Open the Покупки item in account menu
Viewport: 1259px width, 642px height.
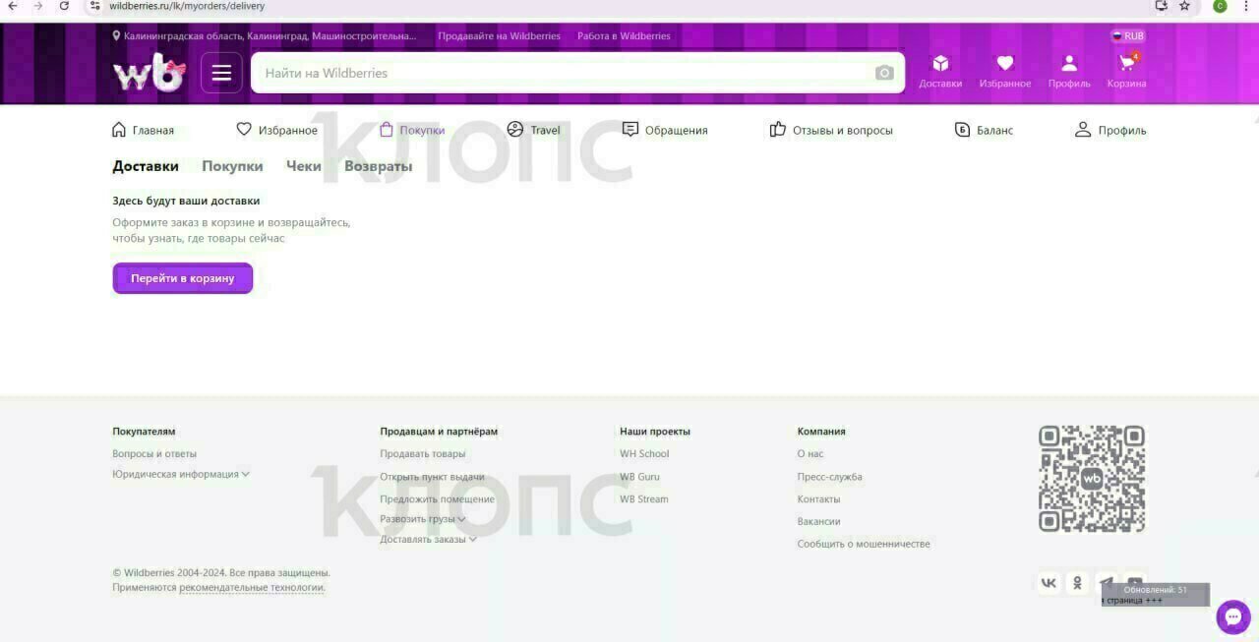[x=412, y=130]
